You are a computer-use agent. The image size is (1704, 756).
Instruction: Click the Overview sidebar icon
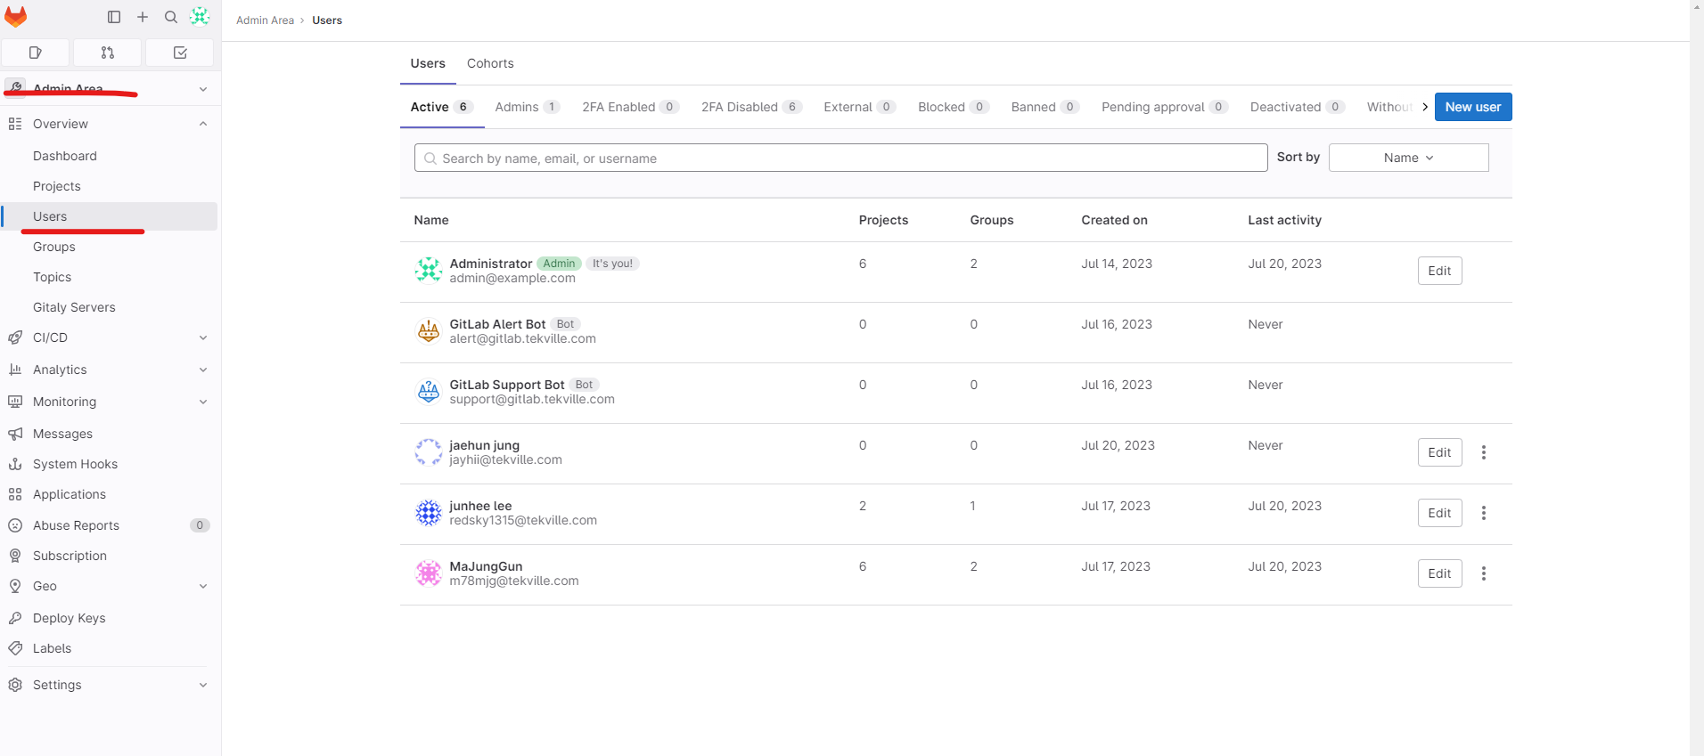[15, 124]
